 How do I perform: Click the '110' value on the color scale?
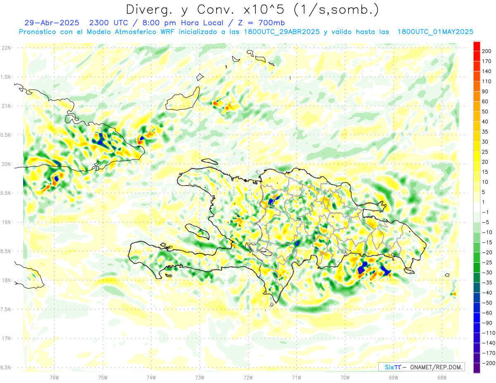pyautogui.click(x=487, y=81)
